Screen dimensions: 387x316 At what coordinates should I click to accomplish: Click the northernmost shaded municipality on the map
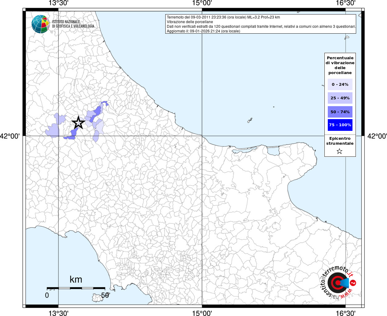pyautogui.click(x=105, y=103)
